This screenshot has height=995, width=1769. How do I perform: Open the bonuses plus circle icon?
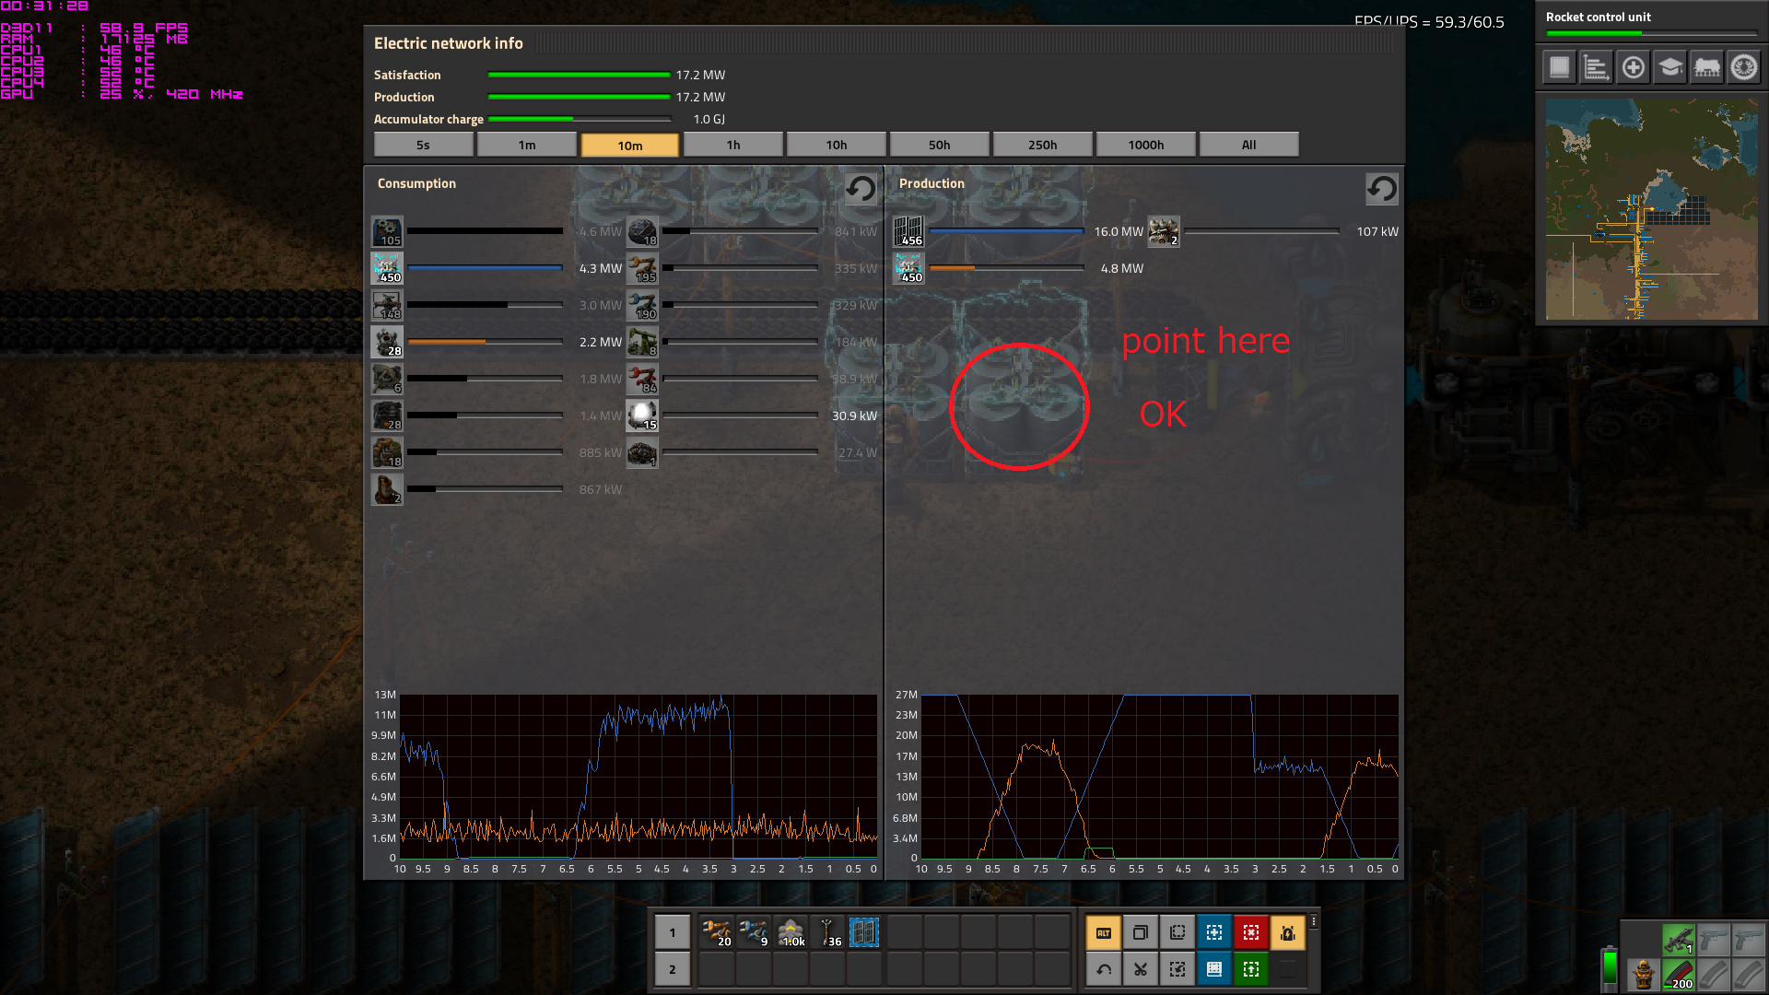pyautogui.click(x=1633, y=67)
